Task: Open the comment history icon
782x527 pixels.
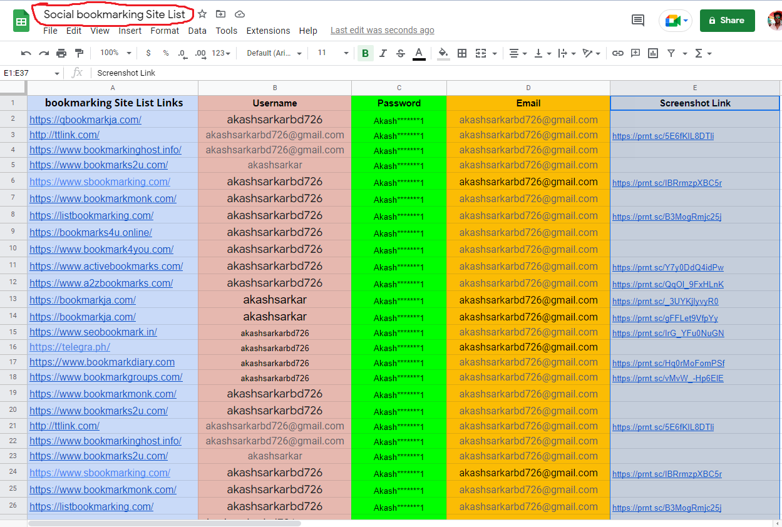Action: [x=638, y=20]
